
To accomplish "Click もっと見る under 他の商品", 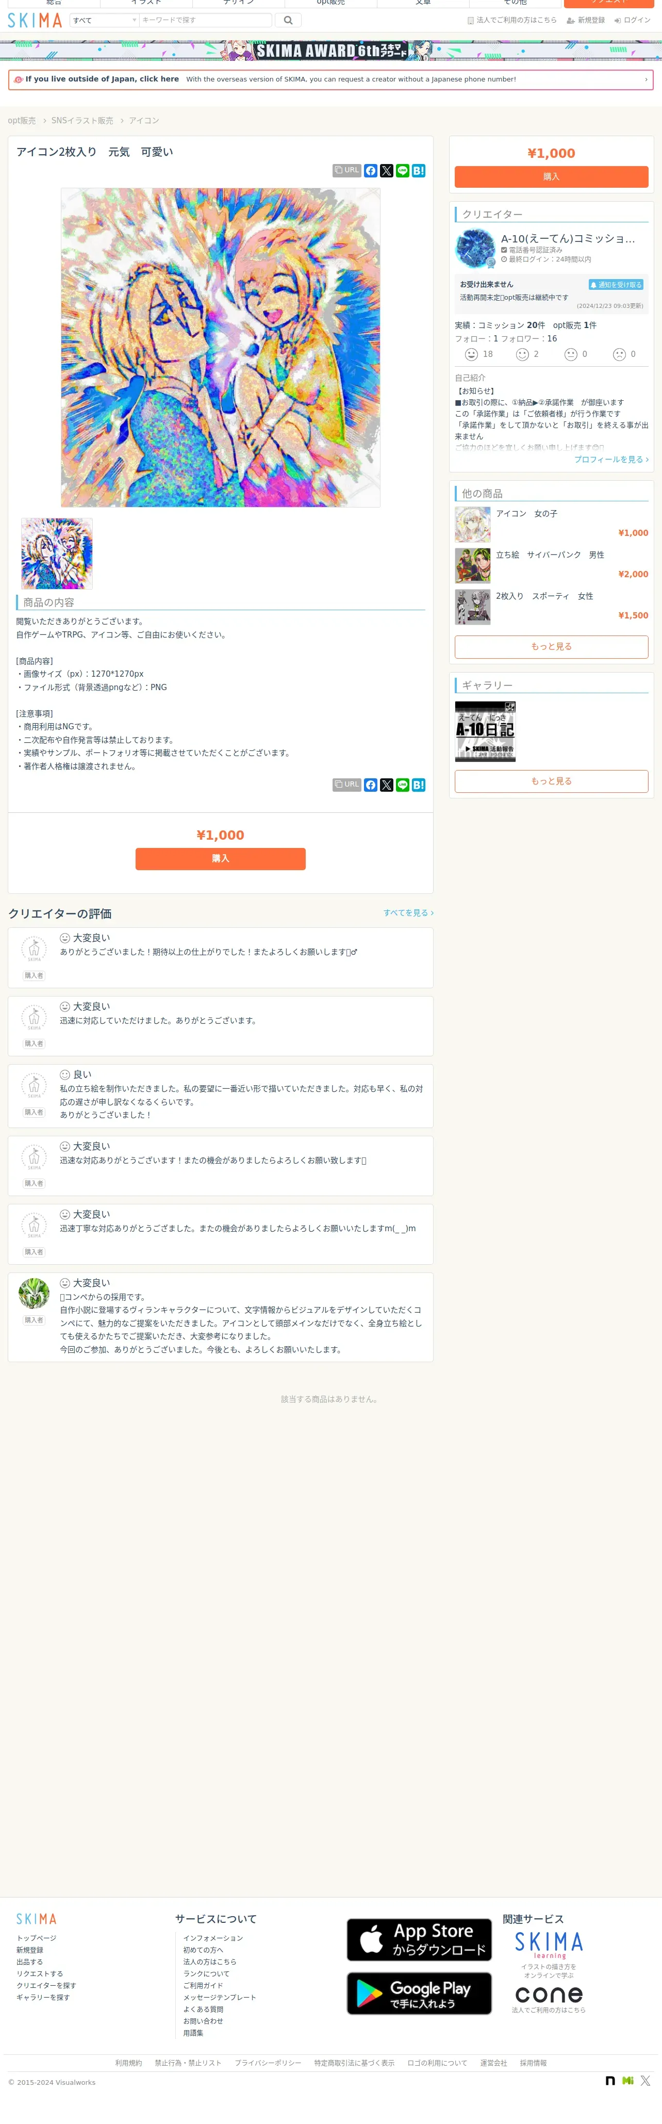I will [552, 646].
